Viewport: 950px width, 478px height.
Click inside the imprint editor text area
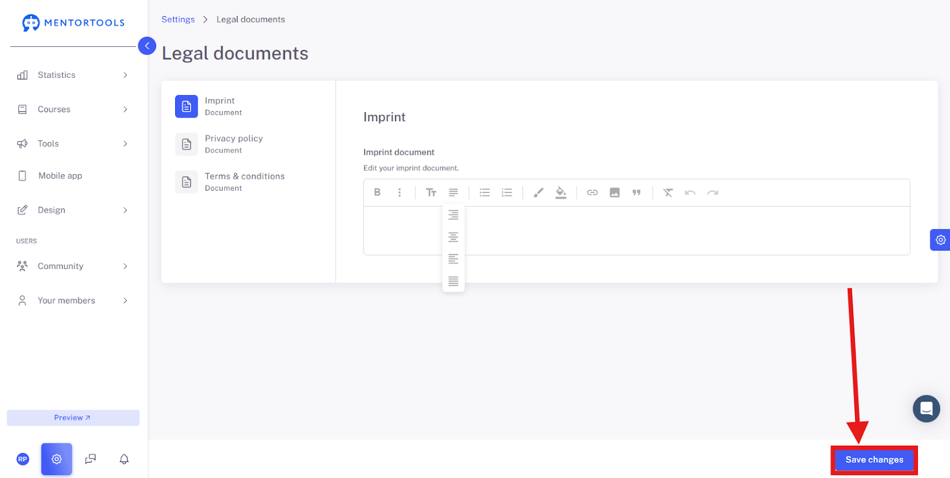[x=636, y=230]
